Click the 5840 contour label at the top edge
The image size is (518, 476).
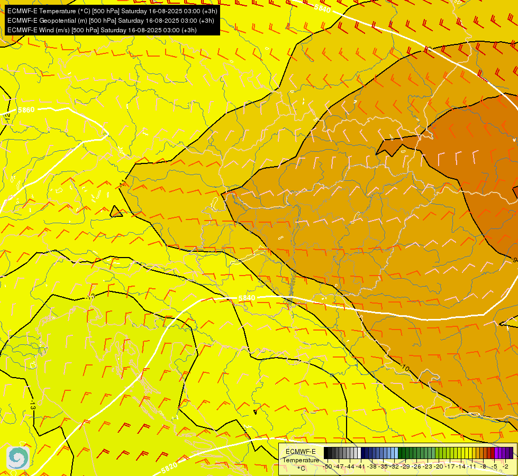[322, 8]
